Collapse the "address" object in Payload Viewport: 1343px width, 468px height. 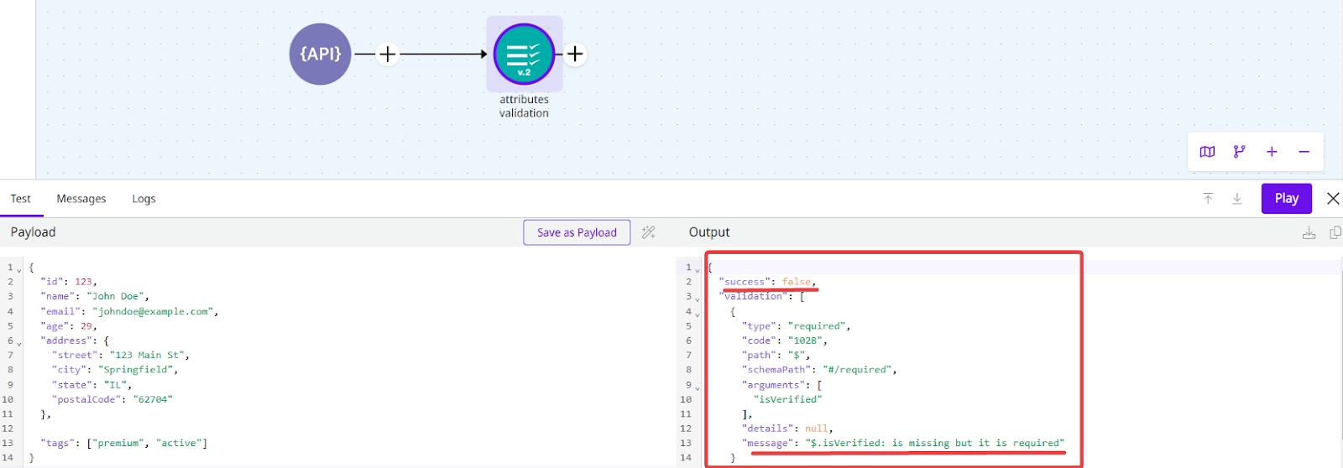[x=19, y=342]
